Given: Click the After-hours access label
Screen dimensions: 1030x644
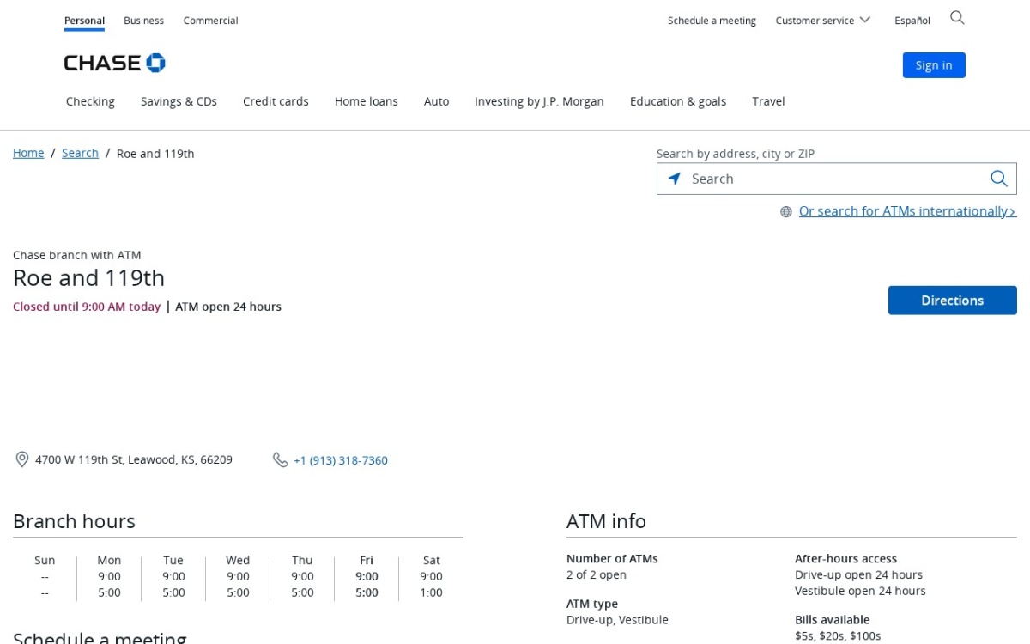Looking at the screenshot, I should [845, 558].
